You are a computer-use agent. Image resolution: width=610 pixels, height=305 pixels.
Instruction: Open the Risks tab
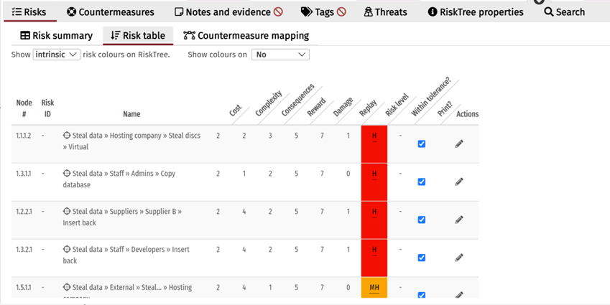click(29, 12)
